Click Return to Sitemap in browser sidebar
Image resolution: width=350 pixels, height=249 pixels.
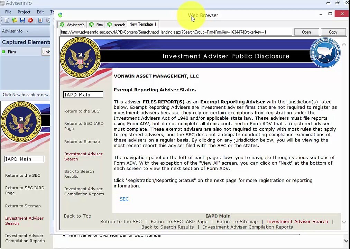[82, 142]
